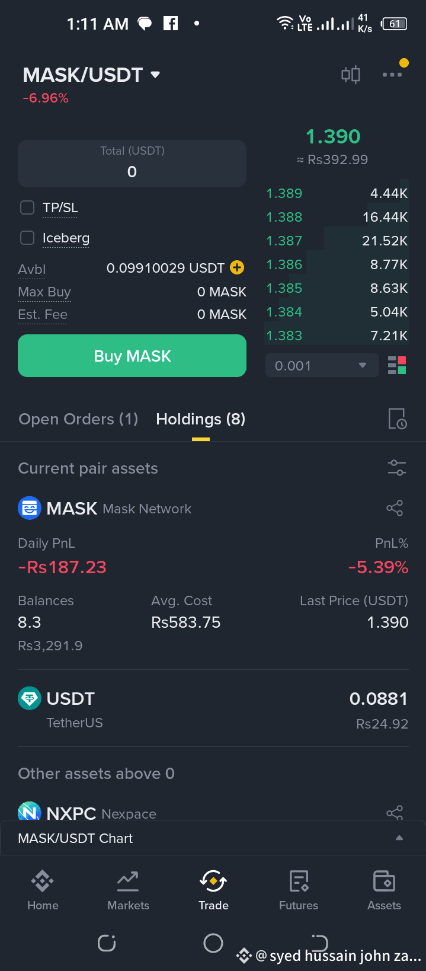426x971 pixels.
Task: Tap the yellow deposit plus icon beside Avbl
Action: point(236,268)
